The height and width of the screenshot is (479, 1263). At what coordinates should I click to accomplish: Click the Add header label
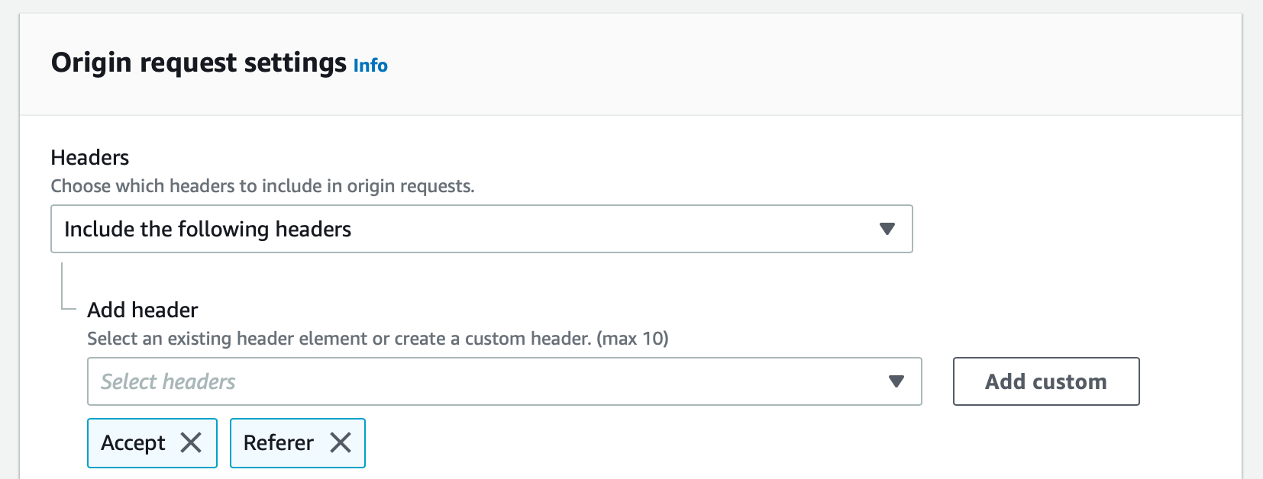pos(142,310)
